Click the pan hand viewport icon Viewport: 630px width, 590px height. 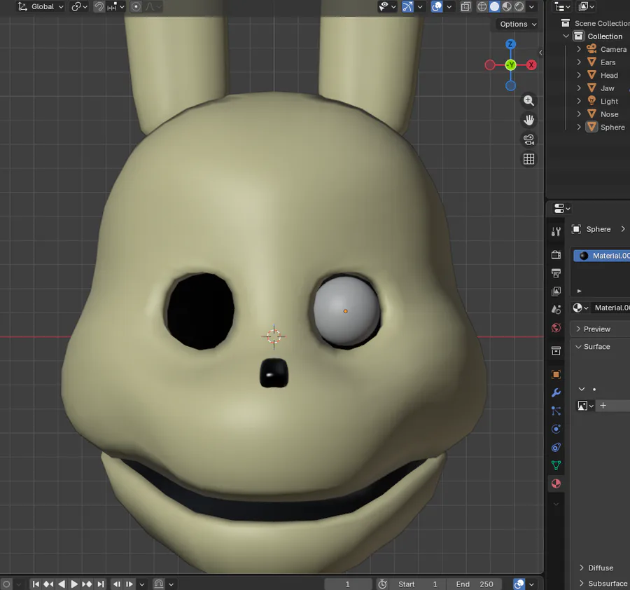click(x=528, y=120)
